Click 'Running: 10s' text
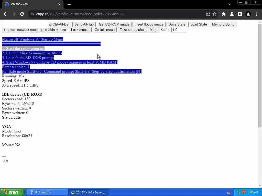 tap(13, 76)
